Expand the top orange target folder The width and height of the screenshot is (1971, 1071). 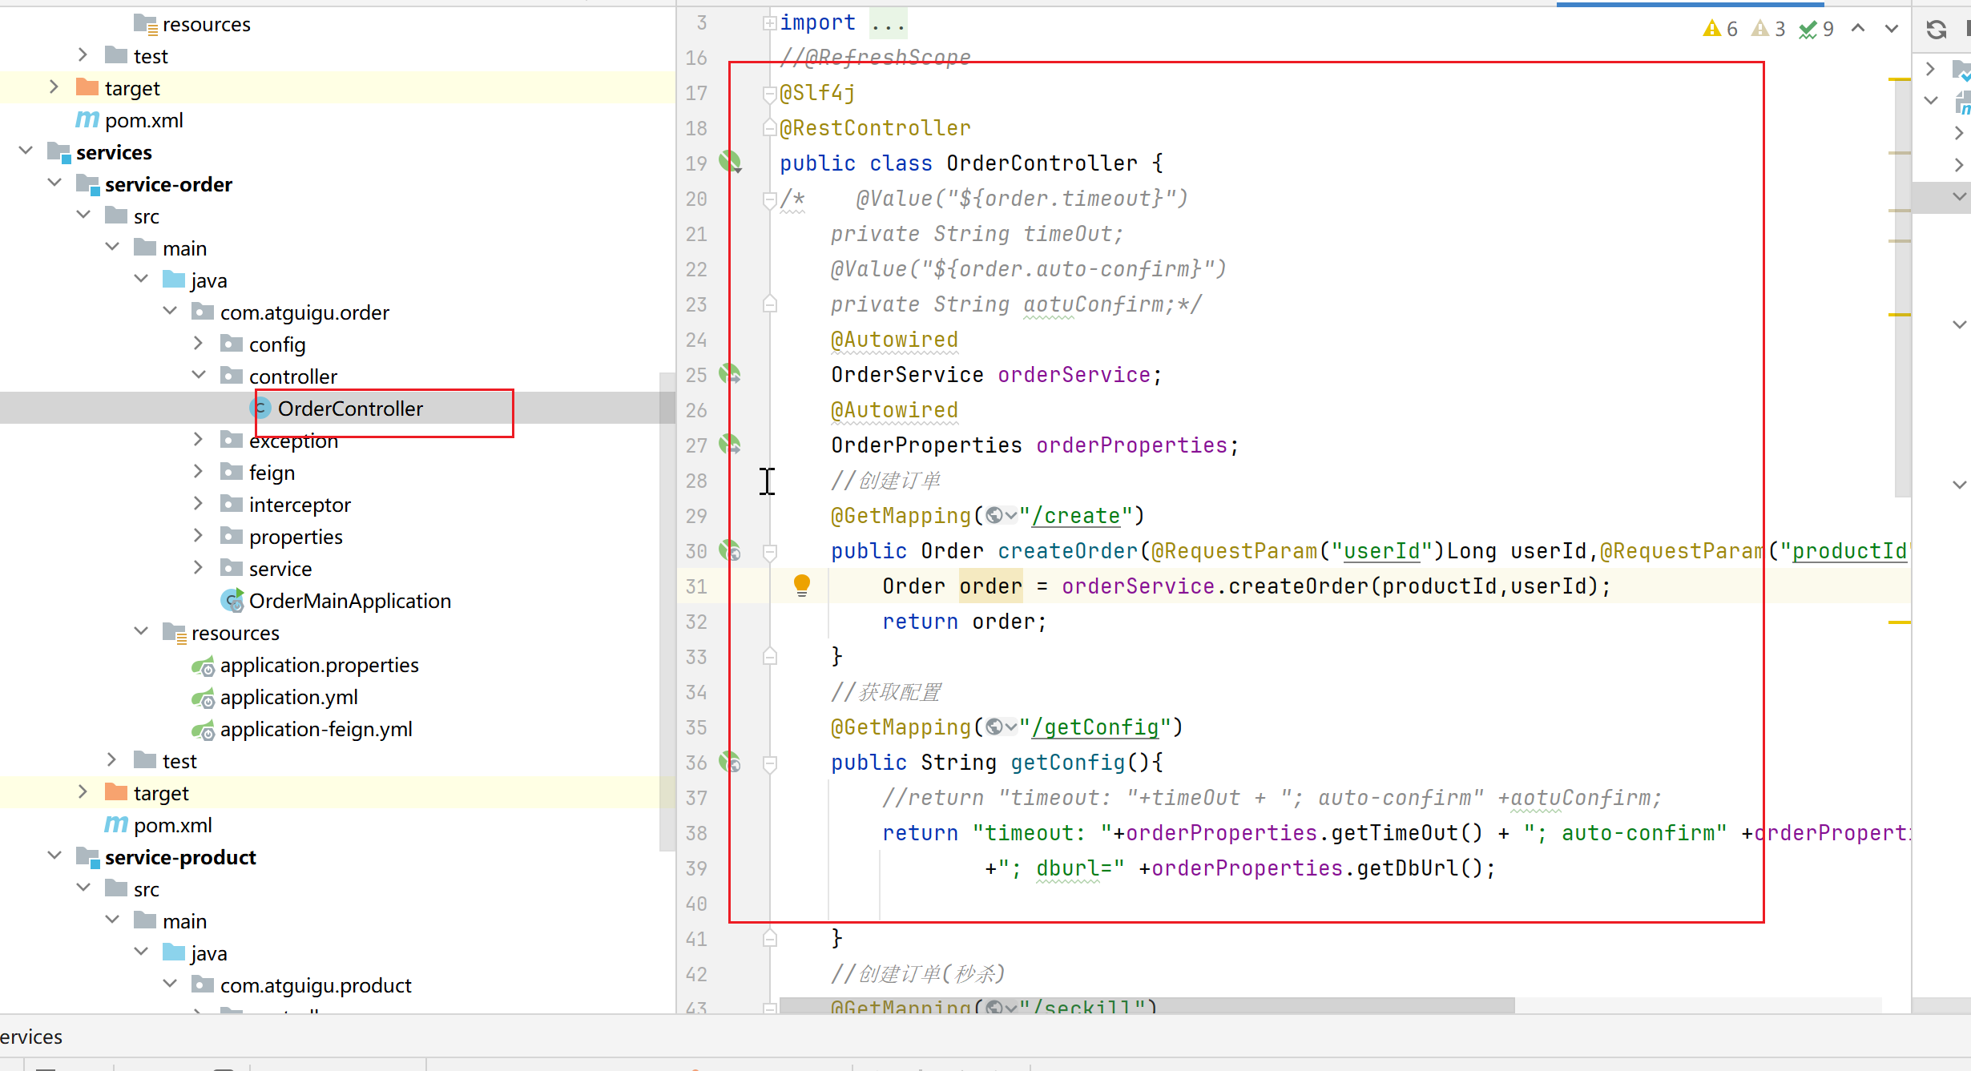(54, 87)
